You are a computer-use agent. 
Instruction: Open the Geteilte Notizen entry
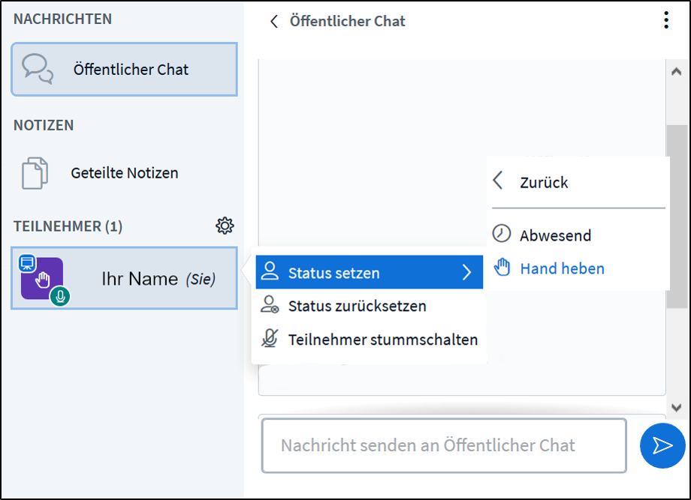tap(125, 173)
